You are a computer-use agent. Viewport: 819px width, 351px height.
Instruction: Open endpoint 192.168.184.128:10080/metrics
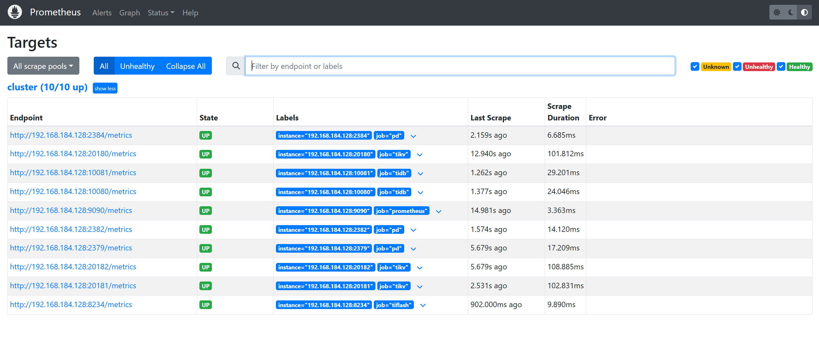tap(73, 191)
